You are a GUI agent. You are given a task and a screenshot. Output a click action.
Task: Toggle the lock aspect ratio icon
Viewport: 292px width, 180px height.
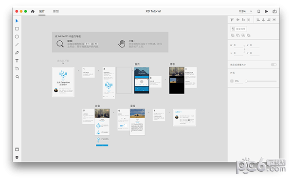point(244,49)
